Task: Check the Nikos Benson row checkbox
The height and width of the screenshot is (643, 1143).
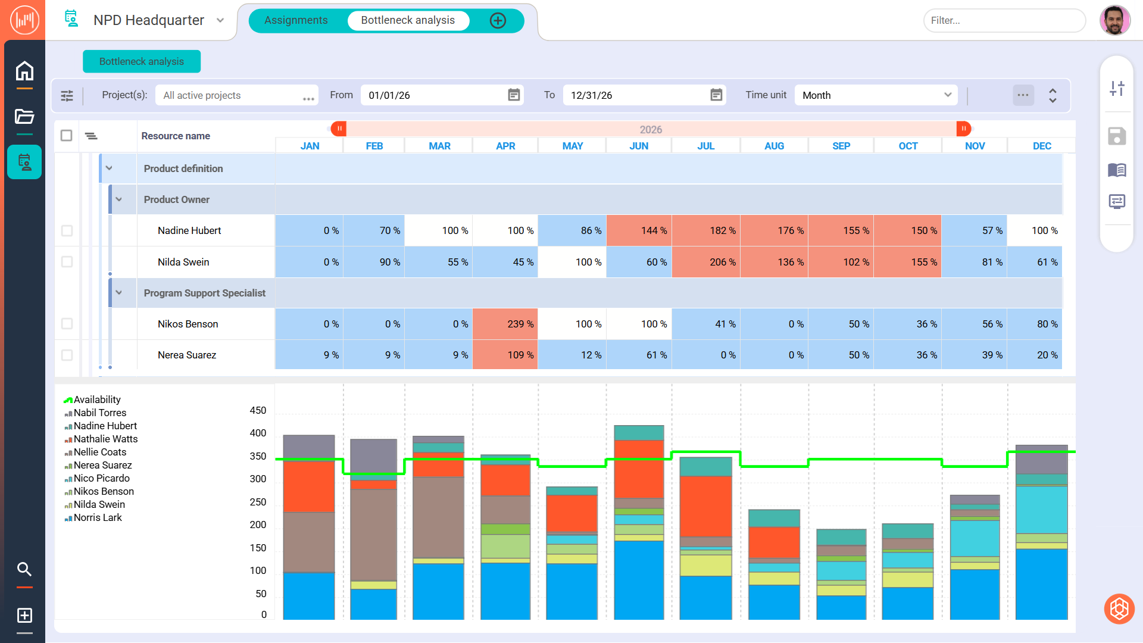Action: tap(67, 324)
